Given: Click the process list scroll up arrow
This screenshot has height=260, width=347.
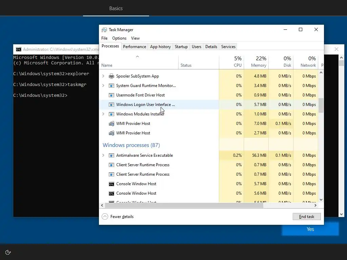Looking at the screenshot, I should (321, 73).
